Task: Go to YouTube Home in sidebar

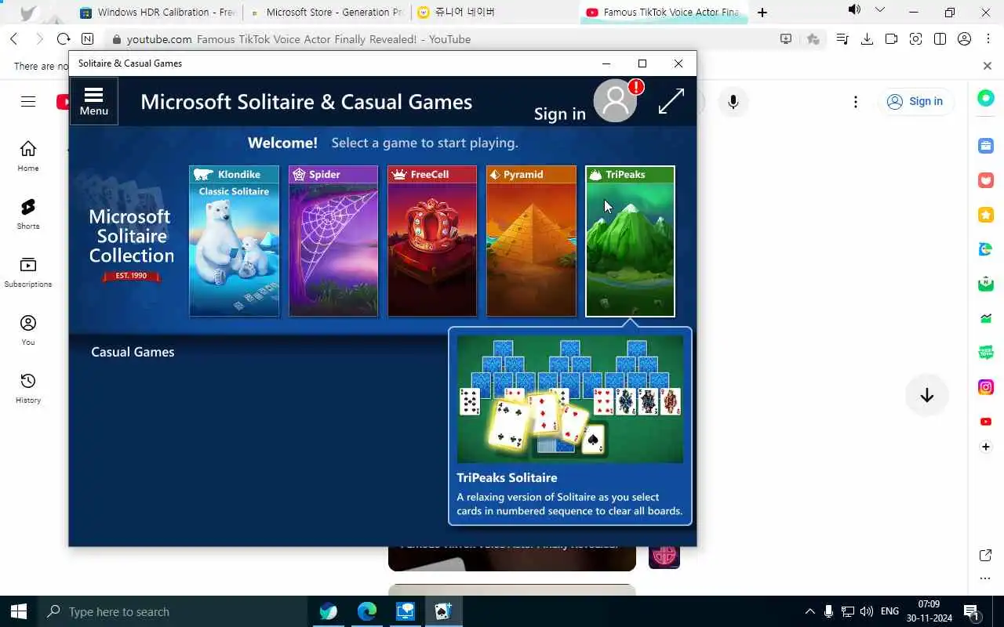Action: pyautogui.click(x=28, y=156)
